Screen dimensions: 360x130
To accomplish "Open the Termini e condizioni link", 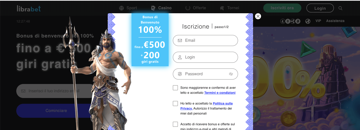I will (220, 93).
